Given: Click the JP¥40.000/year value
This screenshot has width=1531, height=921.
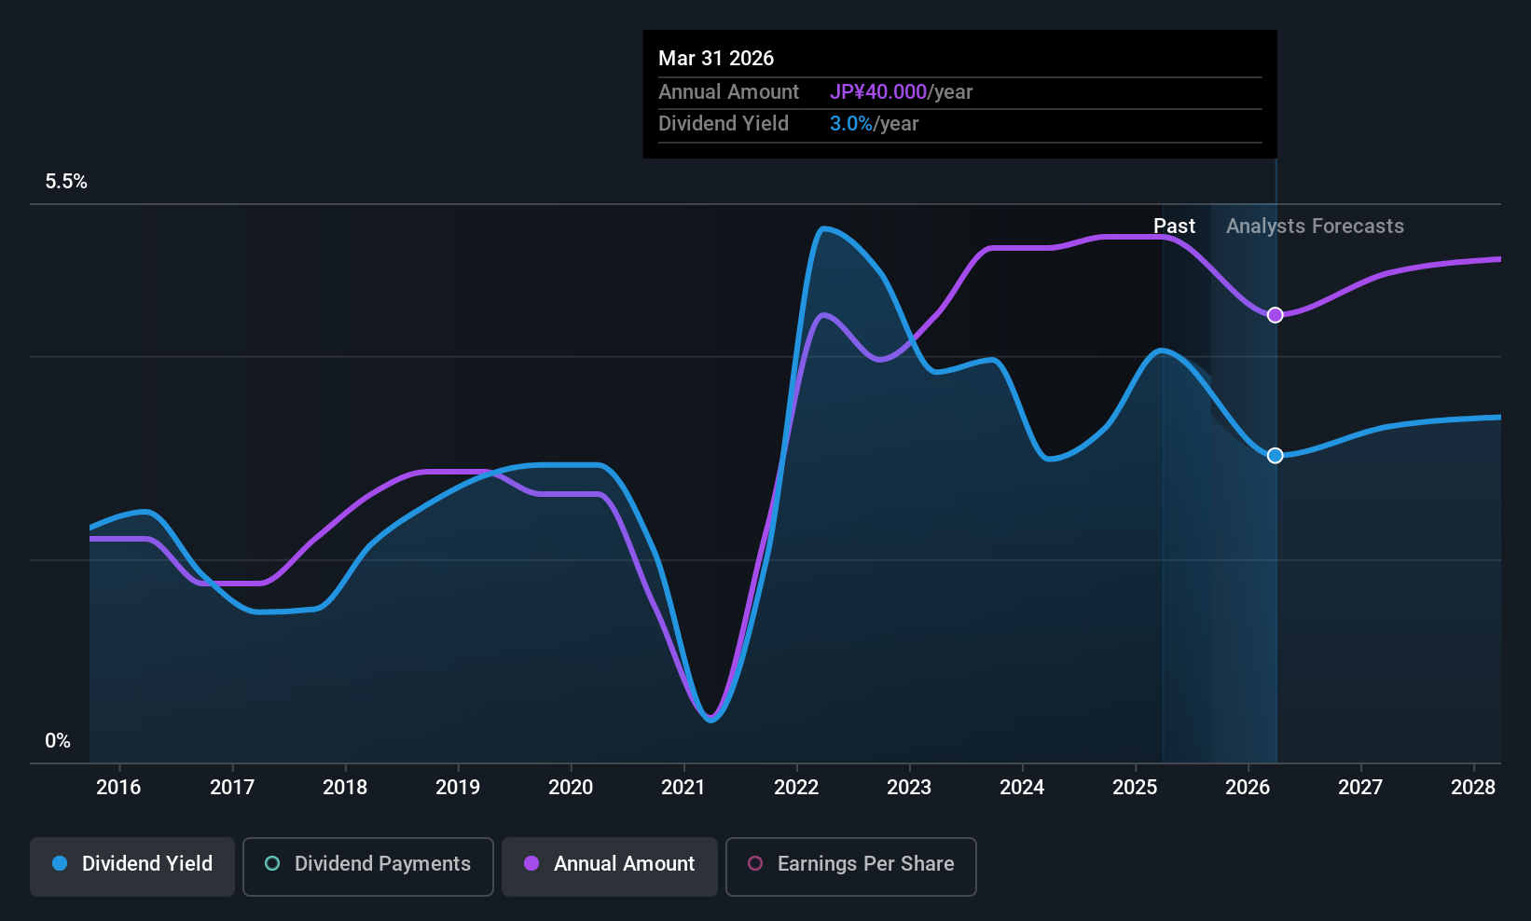Looking at the screenshot, I should [x=901, y=92].
